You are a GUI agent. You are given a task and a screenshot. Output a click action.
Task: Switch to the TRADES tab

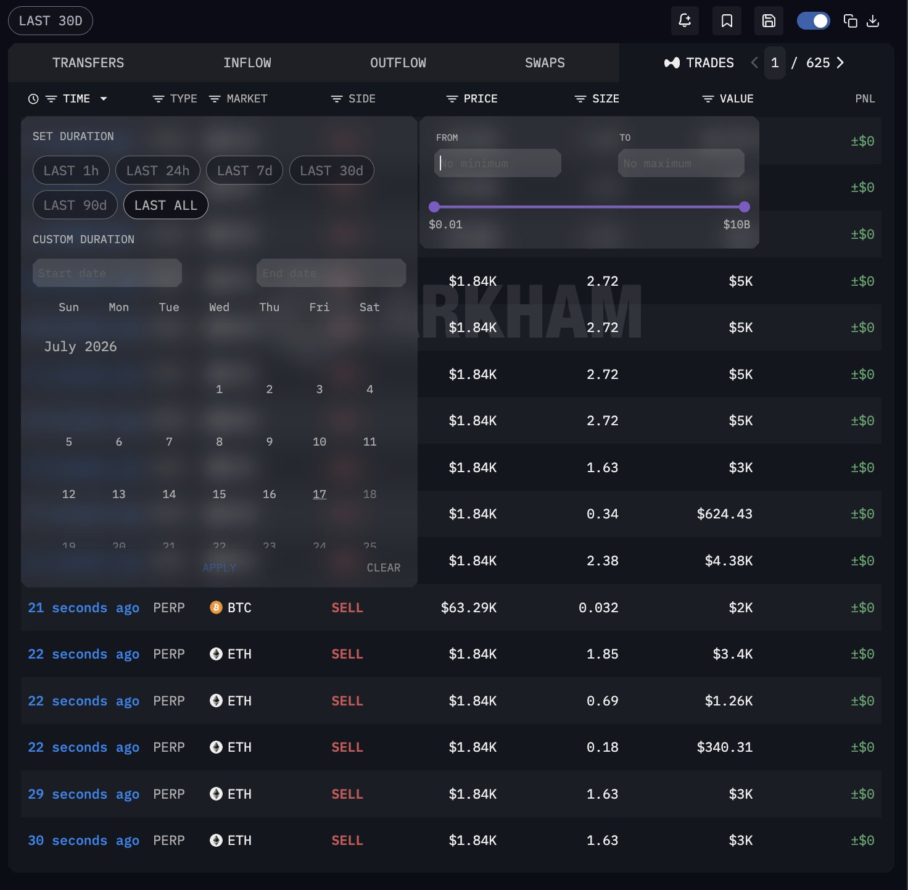[x=699, y=63]
